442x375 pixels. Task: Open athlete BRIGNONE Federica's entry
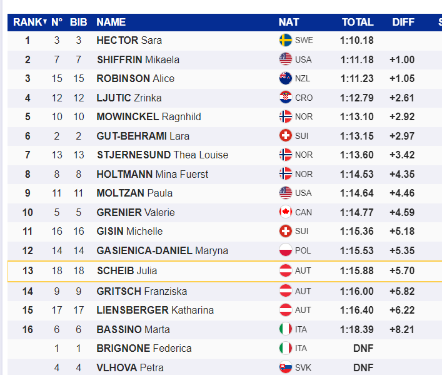tap(144, 348)
